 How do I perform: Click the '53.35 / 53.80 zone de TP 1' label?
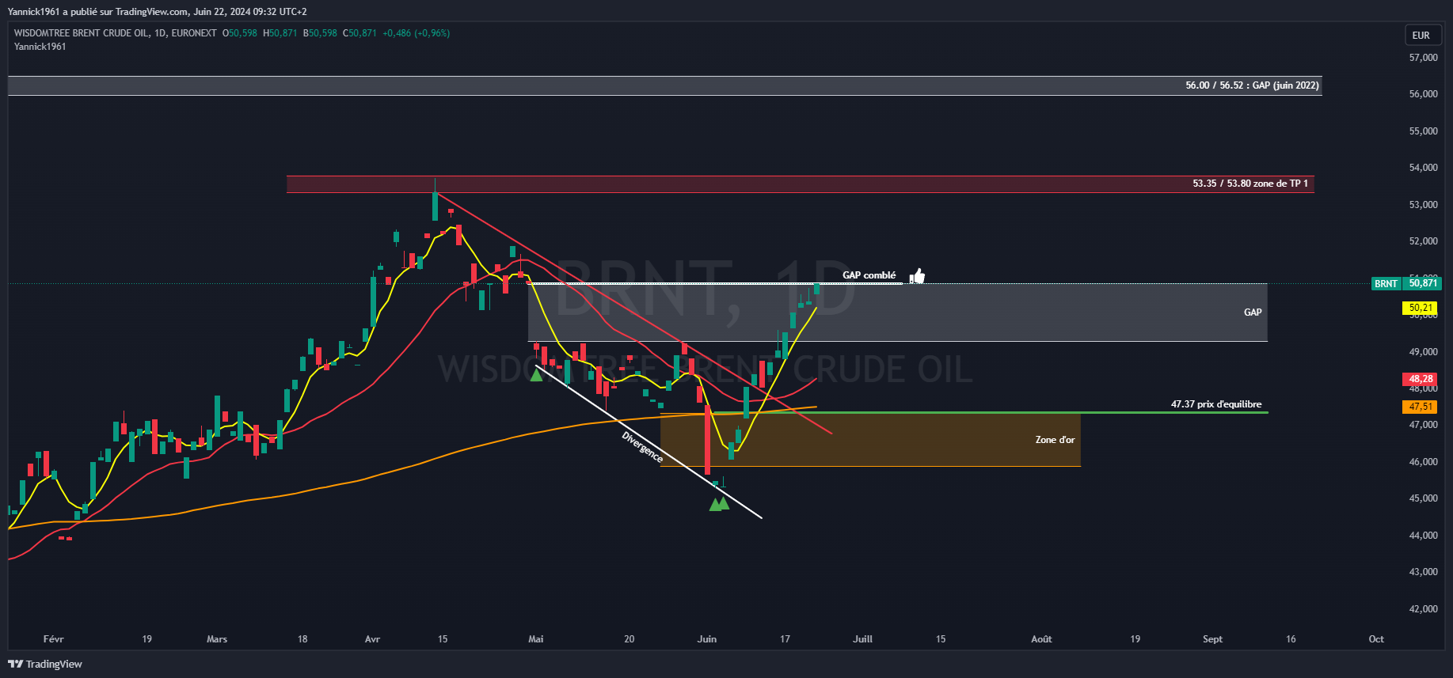click(x=1250, y=184)
